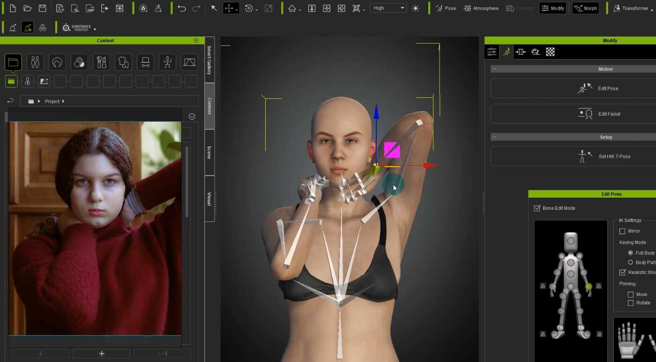Open project using the folder icon
The width and height of the screenshot is (656, 362).
[28, 8]
